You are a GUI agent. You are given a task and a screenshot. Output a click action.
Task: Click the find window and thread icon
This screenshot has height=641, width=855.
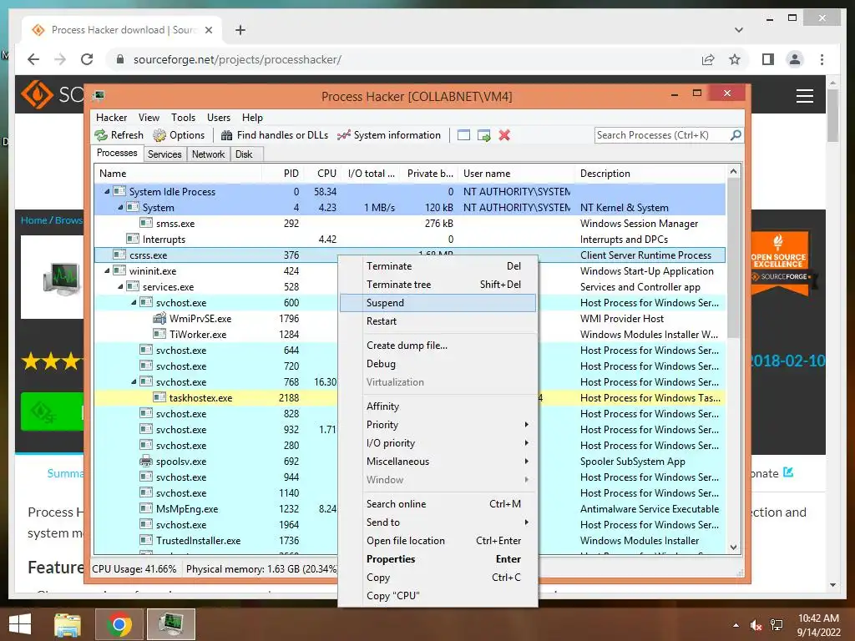483,135
